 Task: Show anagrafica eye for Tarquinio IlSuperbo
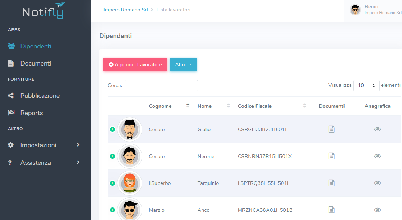click(377, 183)
